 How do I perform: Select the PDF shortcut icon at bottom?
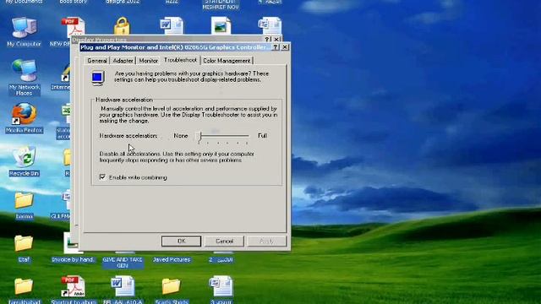(x=74, y=286)
